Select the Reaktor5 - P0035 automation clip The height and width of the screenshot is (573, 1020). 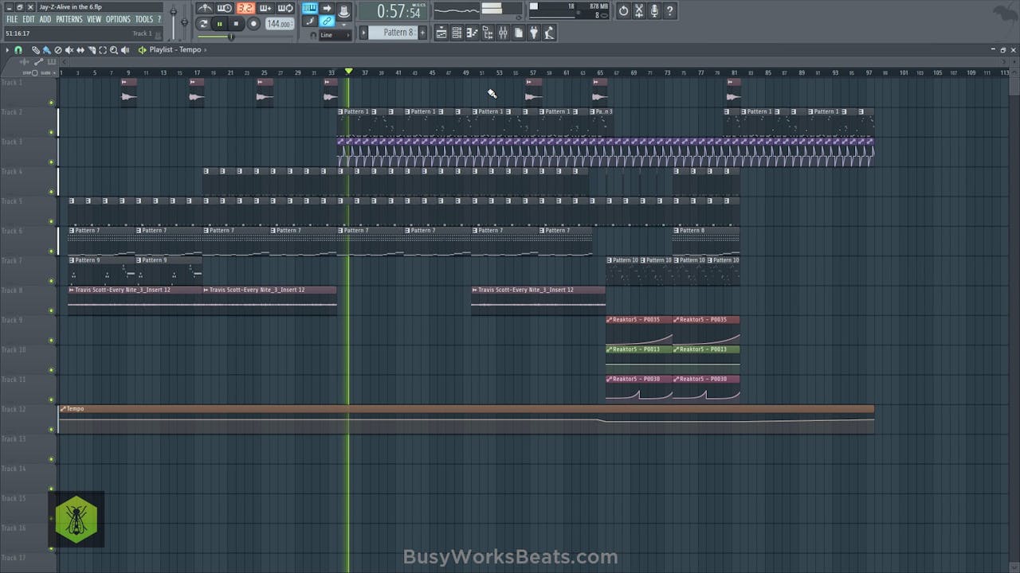point(639,329)
